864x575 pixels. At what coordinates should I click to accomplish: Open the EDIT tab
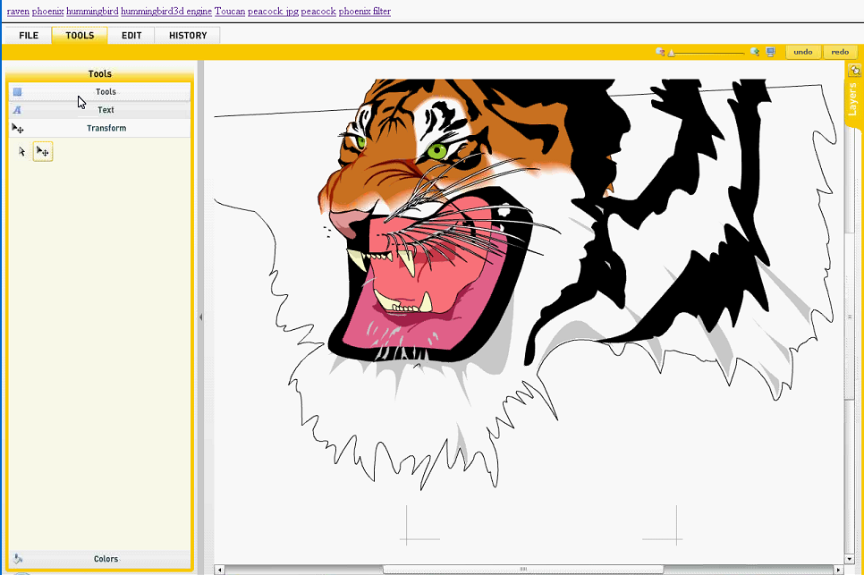click(131, 35)
